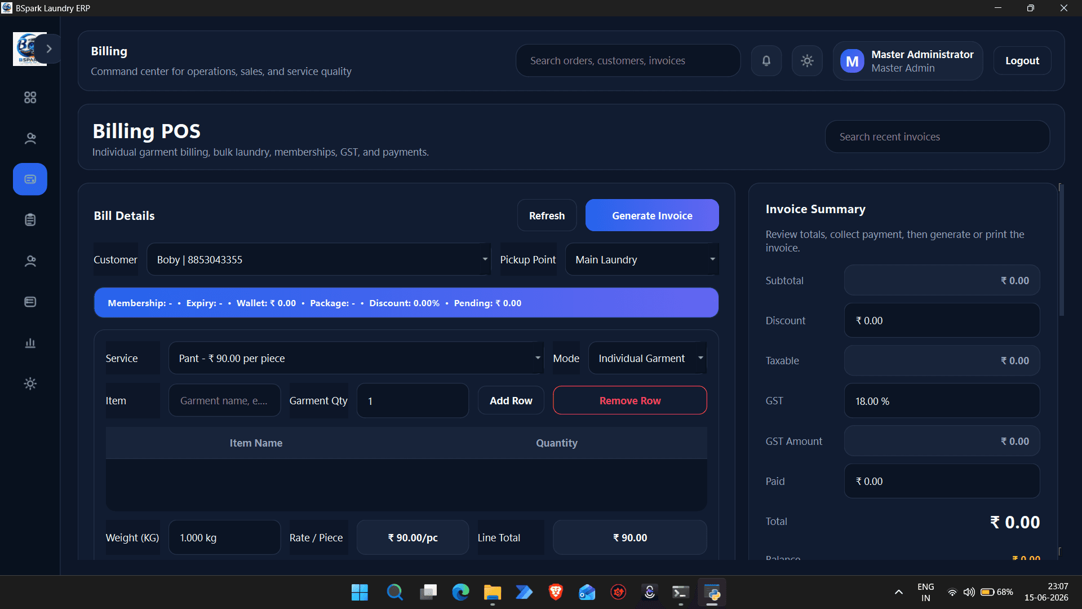Click the Quantity column header
This screenshot has width=1082, height=609.
click(556, 443)
